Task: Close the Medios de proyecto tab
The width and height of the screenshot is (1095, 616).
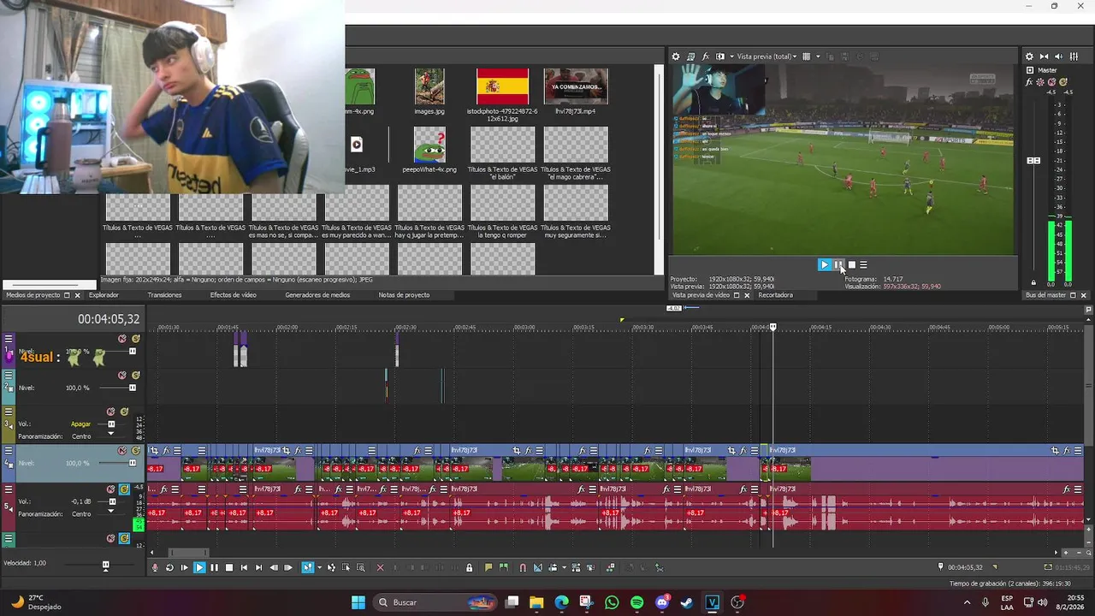Action: (77, 295)
